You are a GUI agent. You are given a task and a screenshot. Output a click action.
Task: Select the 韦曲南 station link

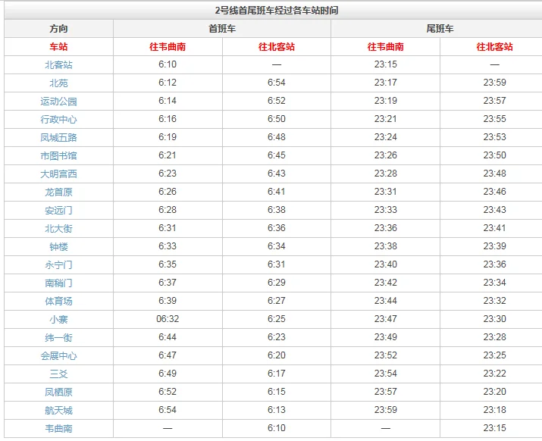[x=58, y=429]
